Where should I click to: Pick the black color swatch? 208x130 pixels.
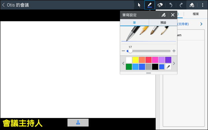(x=155, y=67)
